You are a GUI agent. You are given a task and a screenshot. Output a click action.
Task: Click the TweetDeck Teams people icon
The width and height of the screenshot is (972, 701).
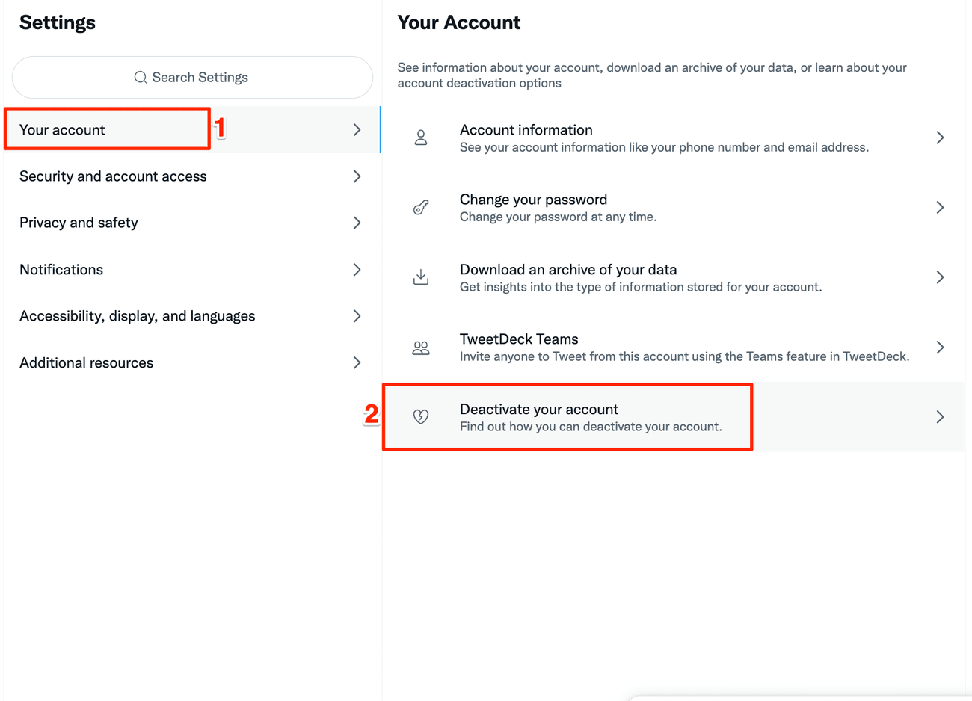421,348
